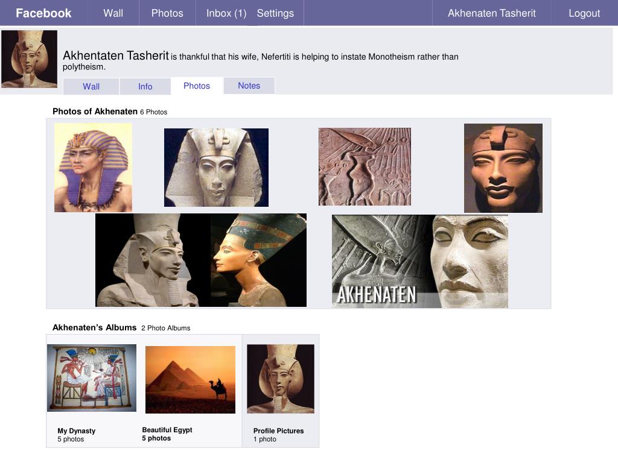The image size is (618, 463).
Task: Open Wall in the top navigation bar
Action: pyautogui.click(x=113, y=13)
